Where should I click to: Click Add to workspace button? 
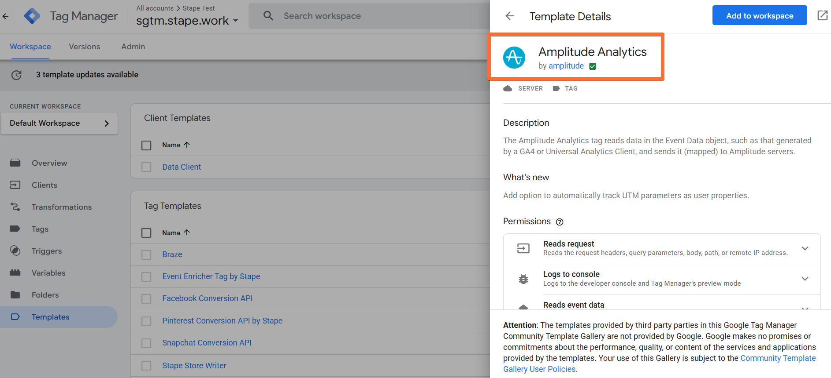pyautogui.click(x=760, y=15)
